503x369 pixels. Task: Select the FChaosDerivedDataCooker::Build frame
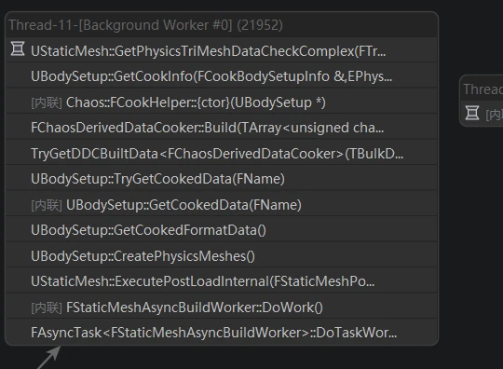(222, 128)
